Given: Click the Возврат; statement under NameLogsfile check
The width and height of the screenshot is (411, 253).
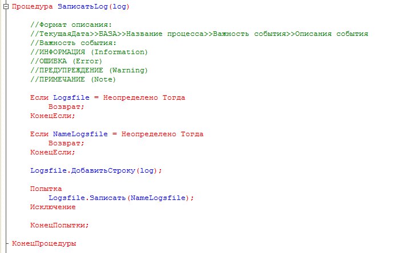Looking at the screenshot, I should 66,144.
